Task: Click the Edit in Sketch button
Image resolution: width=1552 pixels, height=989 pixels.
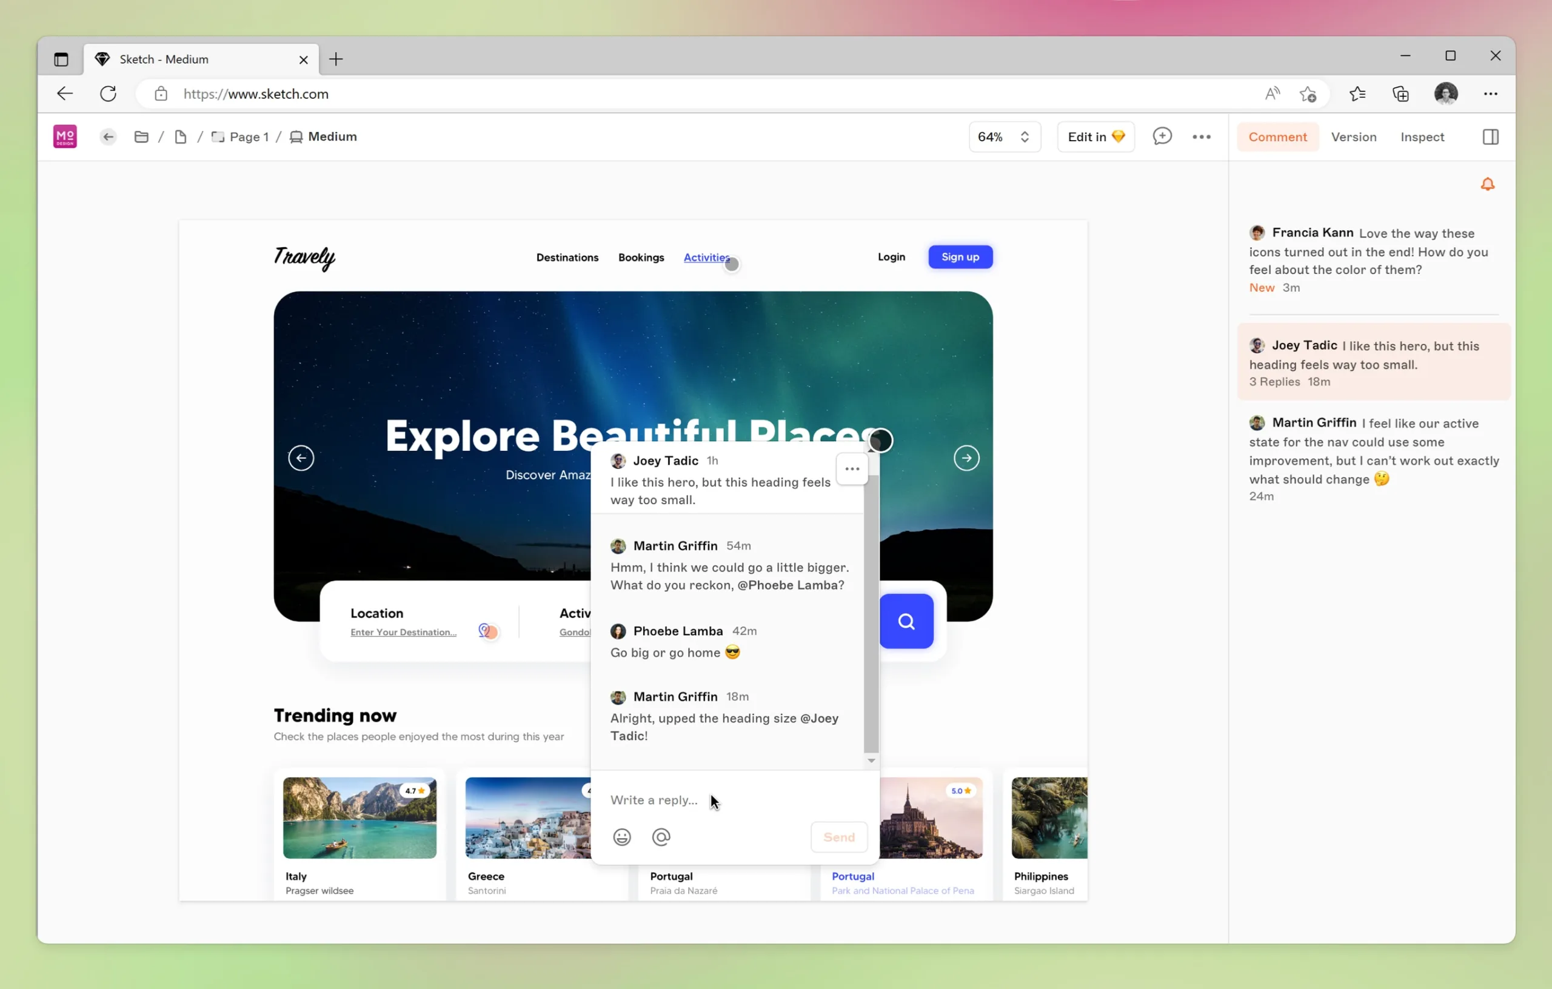Action: (1095, 136)
